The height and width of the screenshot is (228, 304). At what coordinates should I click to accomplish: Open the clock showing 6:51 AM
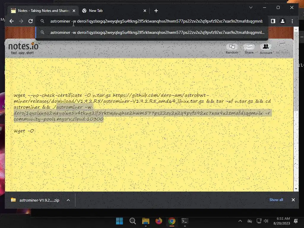click(282, 221)
